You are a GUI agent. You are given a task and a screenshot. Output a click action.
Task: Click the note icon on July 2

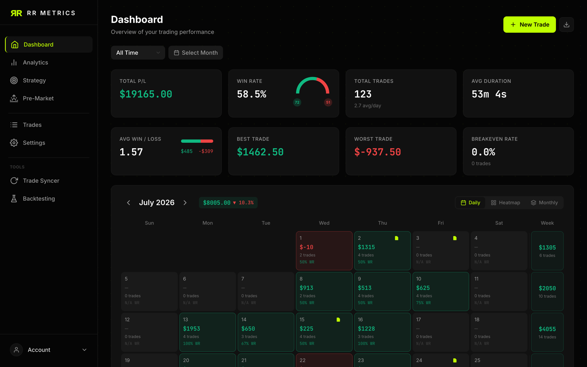(x=397, y=238)
